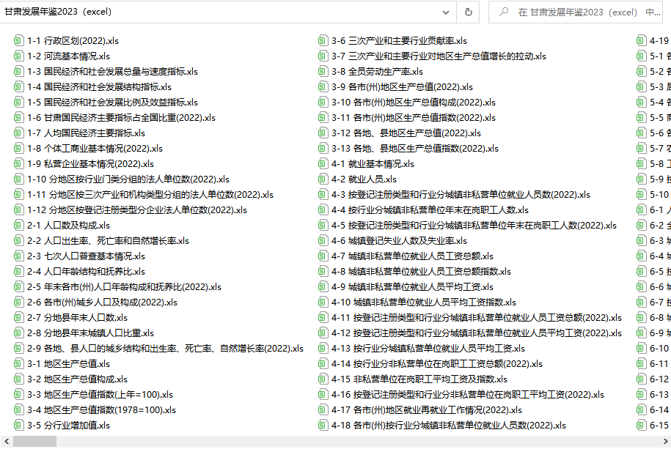Click the address bar path 甘肃发展年鉴2023（excel）
Viewport: 671px width, 449px height.
point(58,12)
